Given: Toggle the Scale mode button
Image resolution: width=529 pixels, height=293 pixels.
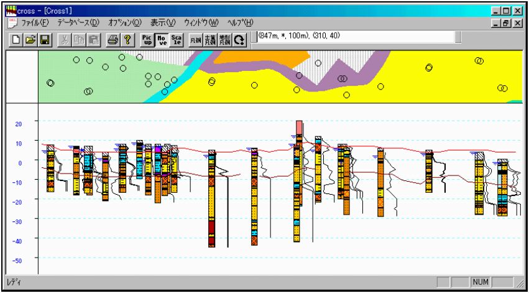Looking at the screenshot, I should coord(177,40).
